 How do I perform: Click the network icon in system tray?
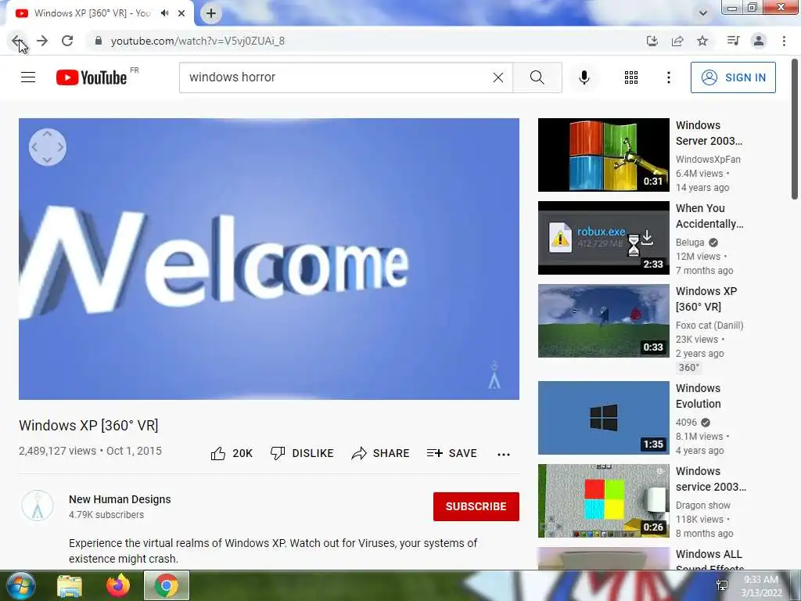pyautogui.click(x=722, y=585)
